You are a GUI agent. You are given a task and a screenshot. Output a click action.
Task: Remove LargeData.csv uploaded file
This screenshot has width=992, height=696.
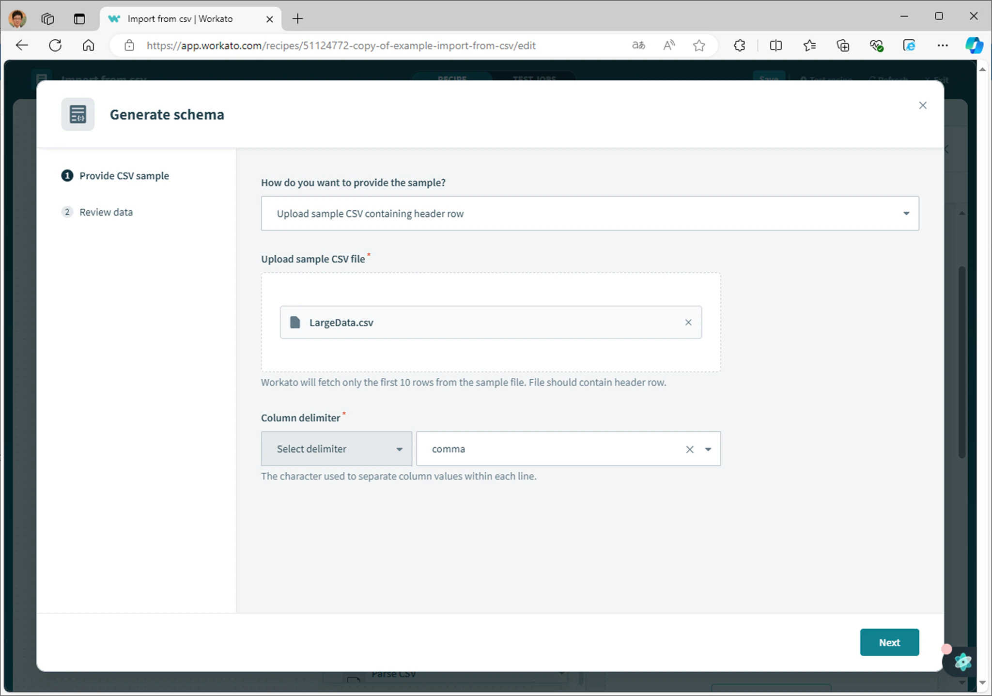click(688, 322)
